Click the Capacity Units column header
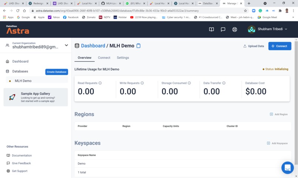Viewport: 298px width, 178px height. coord(171,126)
